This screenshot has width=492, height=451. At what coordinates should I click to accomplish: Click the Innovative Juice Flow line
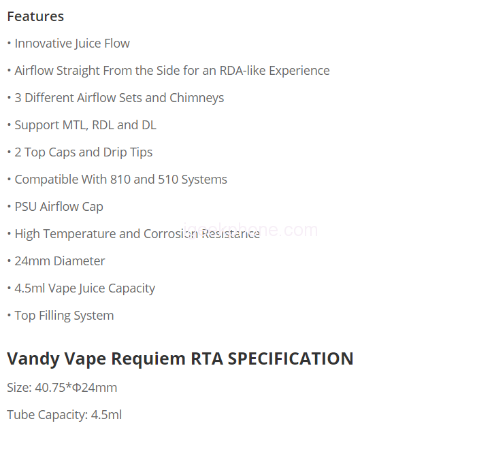[71, 44]
